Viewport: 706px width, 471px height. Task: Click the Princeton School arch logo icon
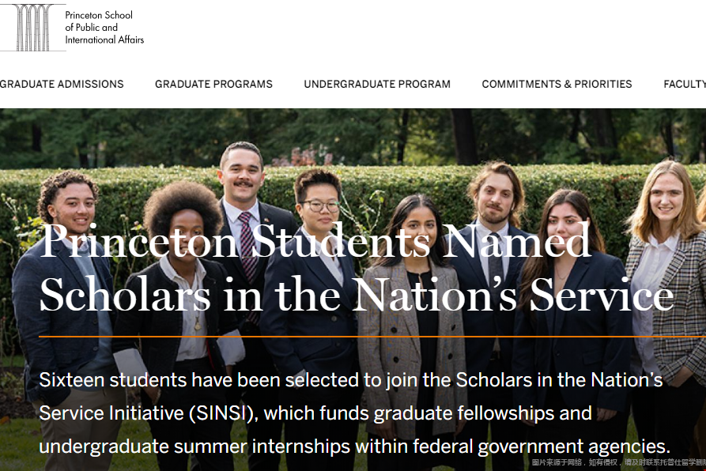click(x=33, y=27)
